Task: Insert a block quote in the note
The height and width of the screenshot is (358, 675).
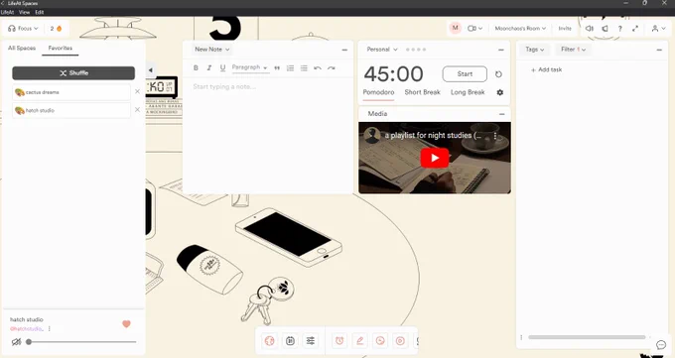Action: [277, 68]
